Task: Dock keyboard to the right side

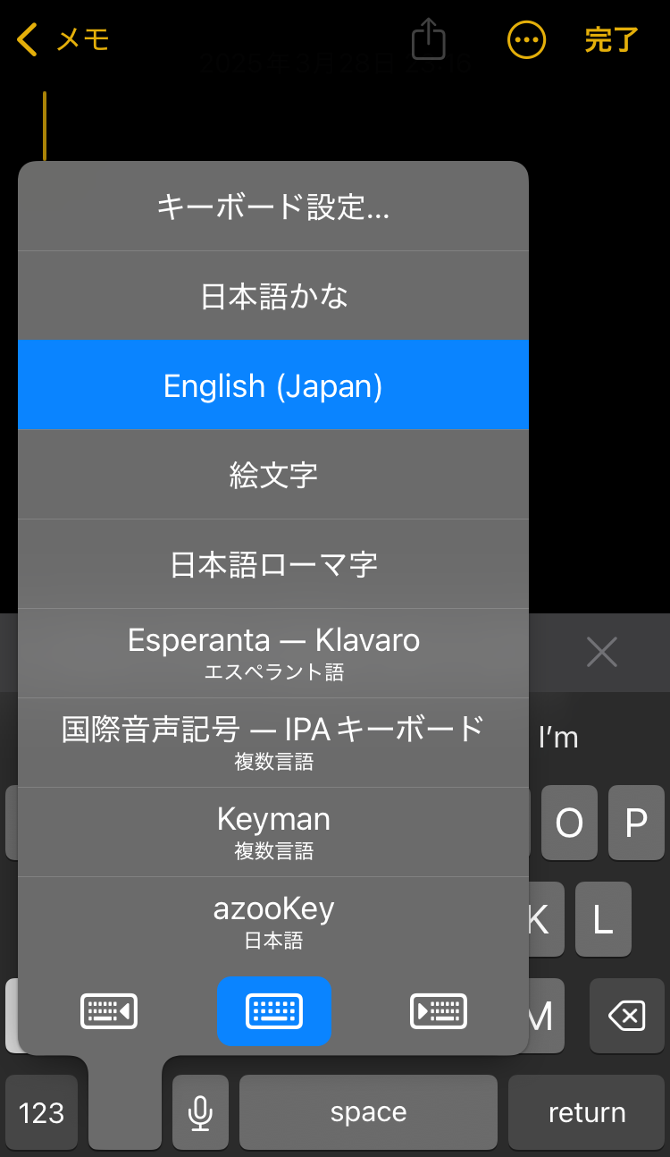Action: click(438, 1011)
